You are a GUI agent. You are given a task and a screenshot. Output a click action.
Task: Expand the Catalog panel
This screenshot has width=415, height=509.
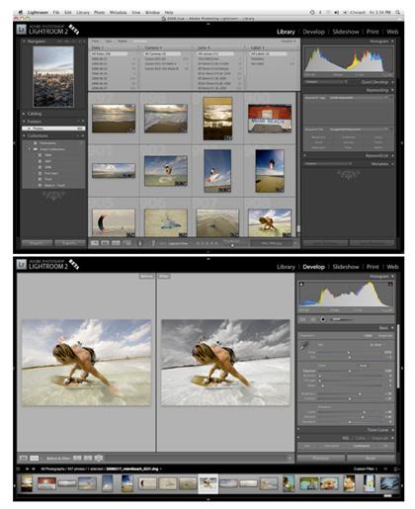25,114
